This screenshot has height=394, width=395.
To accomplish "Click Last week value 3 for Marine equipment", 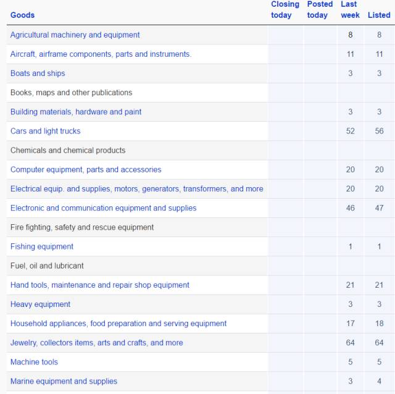I will tap(350, 382).
